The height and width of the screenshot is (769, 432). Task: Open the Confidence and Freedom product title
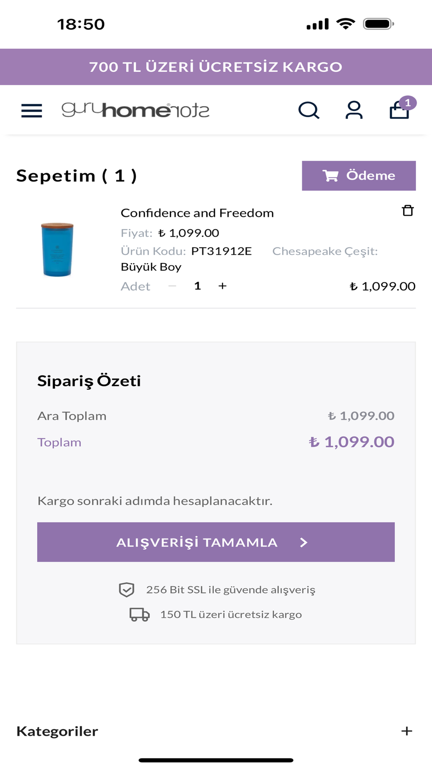[197, 213]
